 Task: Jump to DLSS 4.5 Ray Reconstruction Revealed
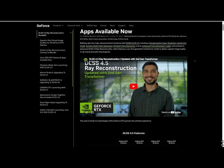click(x=51, y=34)
